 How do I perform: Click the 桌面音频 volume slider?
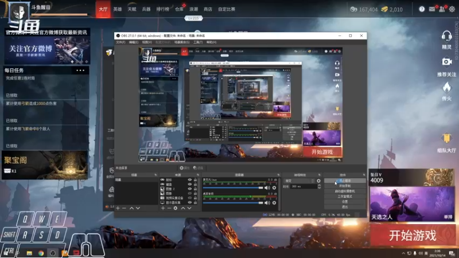[233, 203]
